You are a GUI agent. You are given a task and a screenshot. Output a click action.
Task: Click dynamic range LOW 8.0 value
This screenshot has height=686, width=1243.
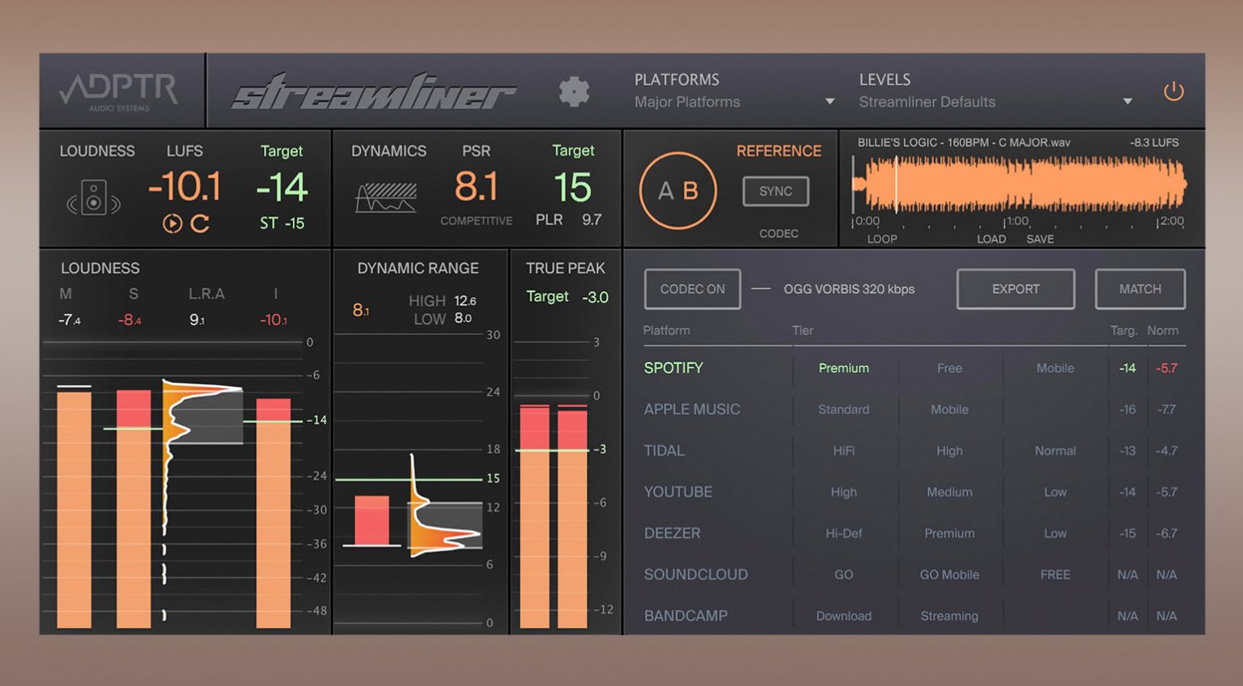(463, 318)
